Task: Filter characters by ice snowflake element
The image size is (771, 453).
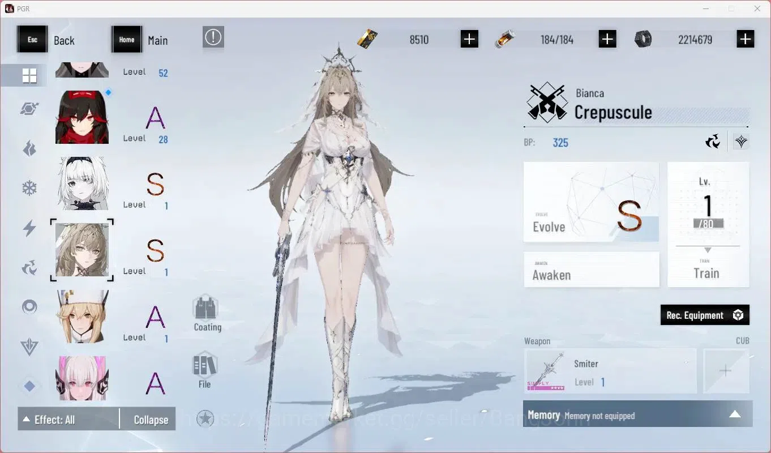Action: [x=29, y=188]
